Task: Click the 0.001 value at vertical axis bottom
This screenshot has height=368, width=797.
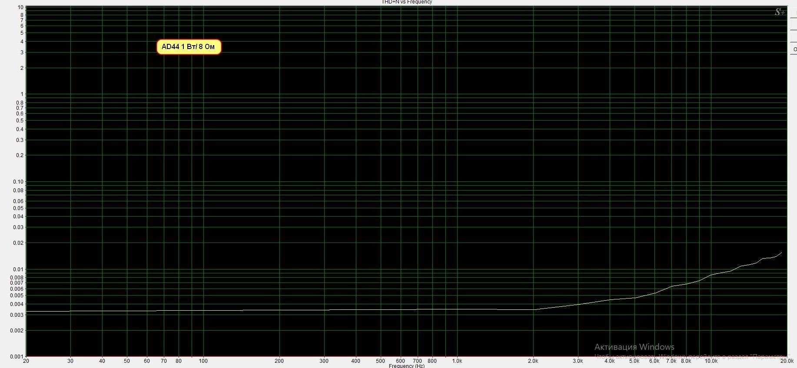Action: pyautogui.click(x=17, y=357)
